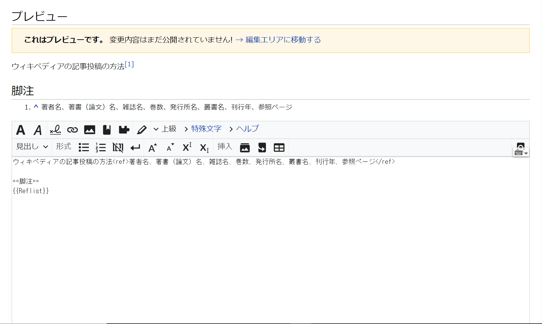This screenshot has height=324, width=542.
Task: Insert your signature with timestamp
Action: tap(55, 130)
